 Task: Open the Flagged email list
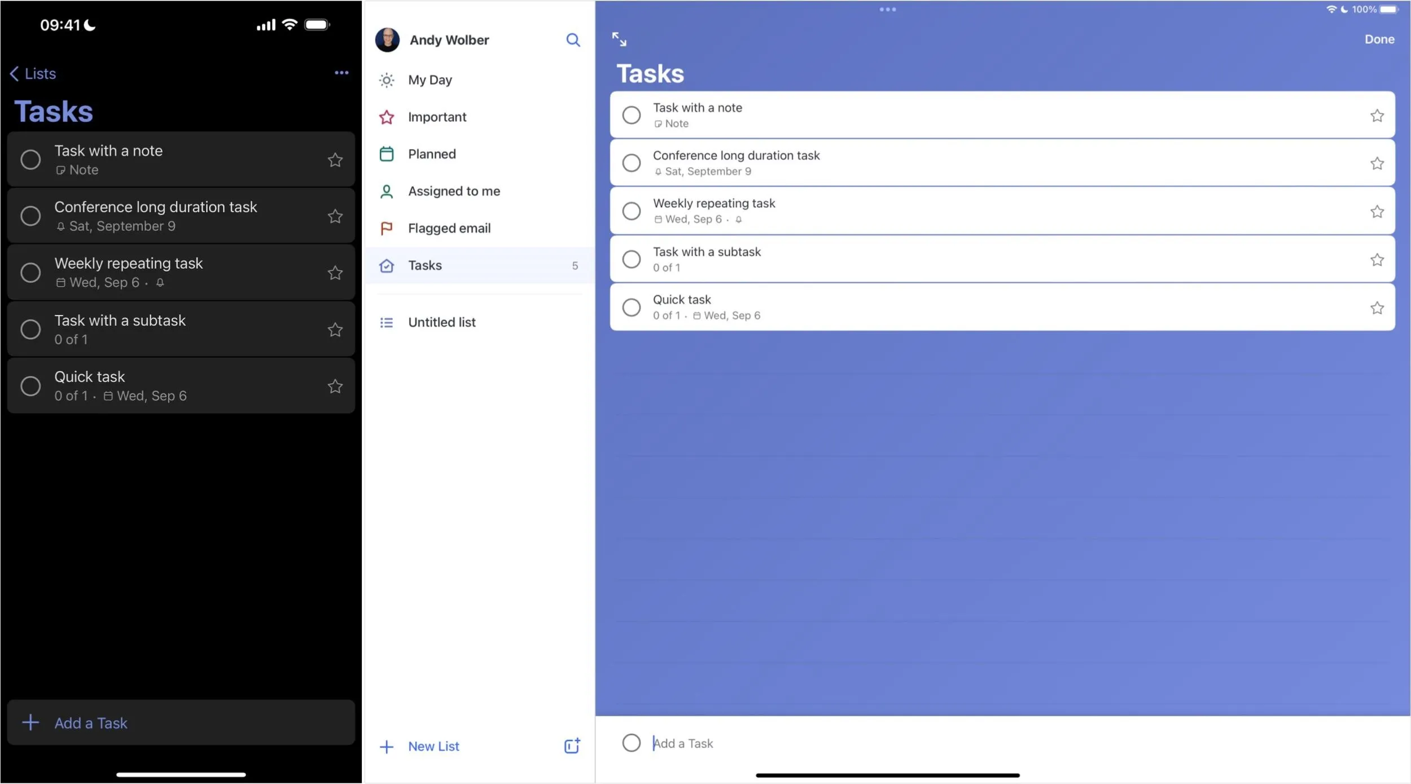pyautogui.click(x=479, y=228)
